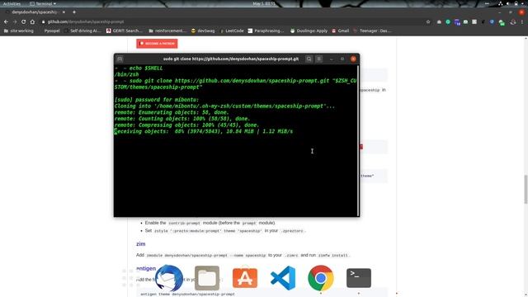
Task: Open the Duolingo: Apply bookmark
Action: (x=309, y=31)
